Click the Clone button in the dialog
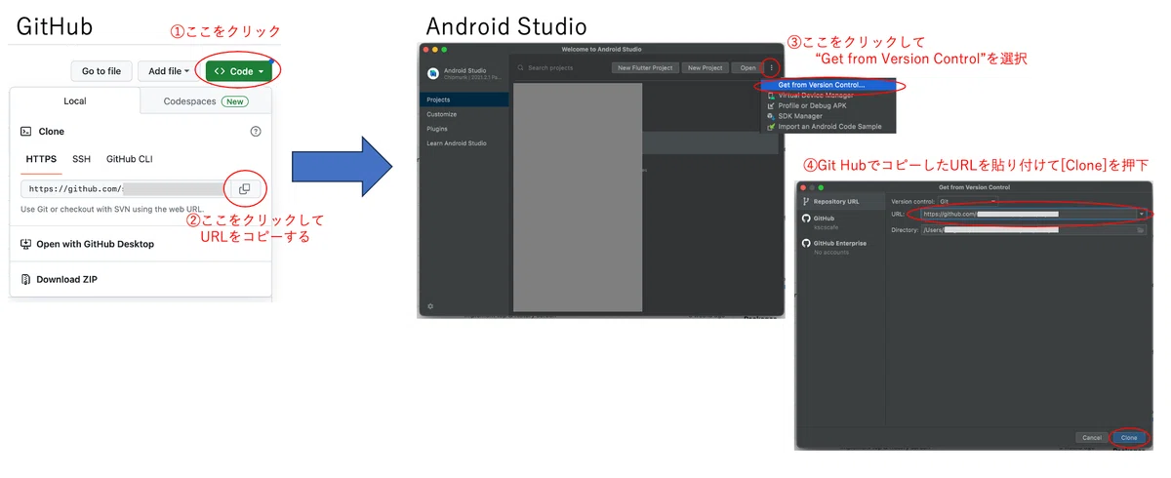The height and width of the screenshot is (478, 1171). 1129,437
